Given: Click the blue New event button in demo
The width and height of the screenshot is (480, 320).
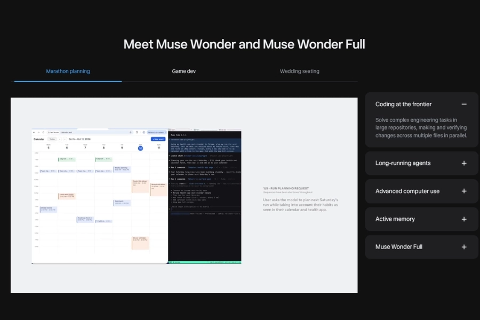Looking at the screenshot, I should 158,139.
